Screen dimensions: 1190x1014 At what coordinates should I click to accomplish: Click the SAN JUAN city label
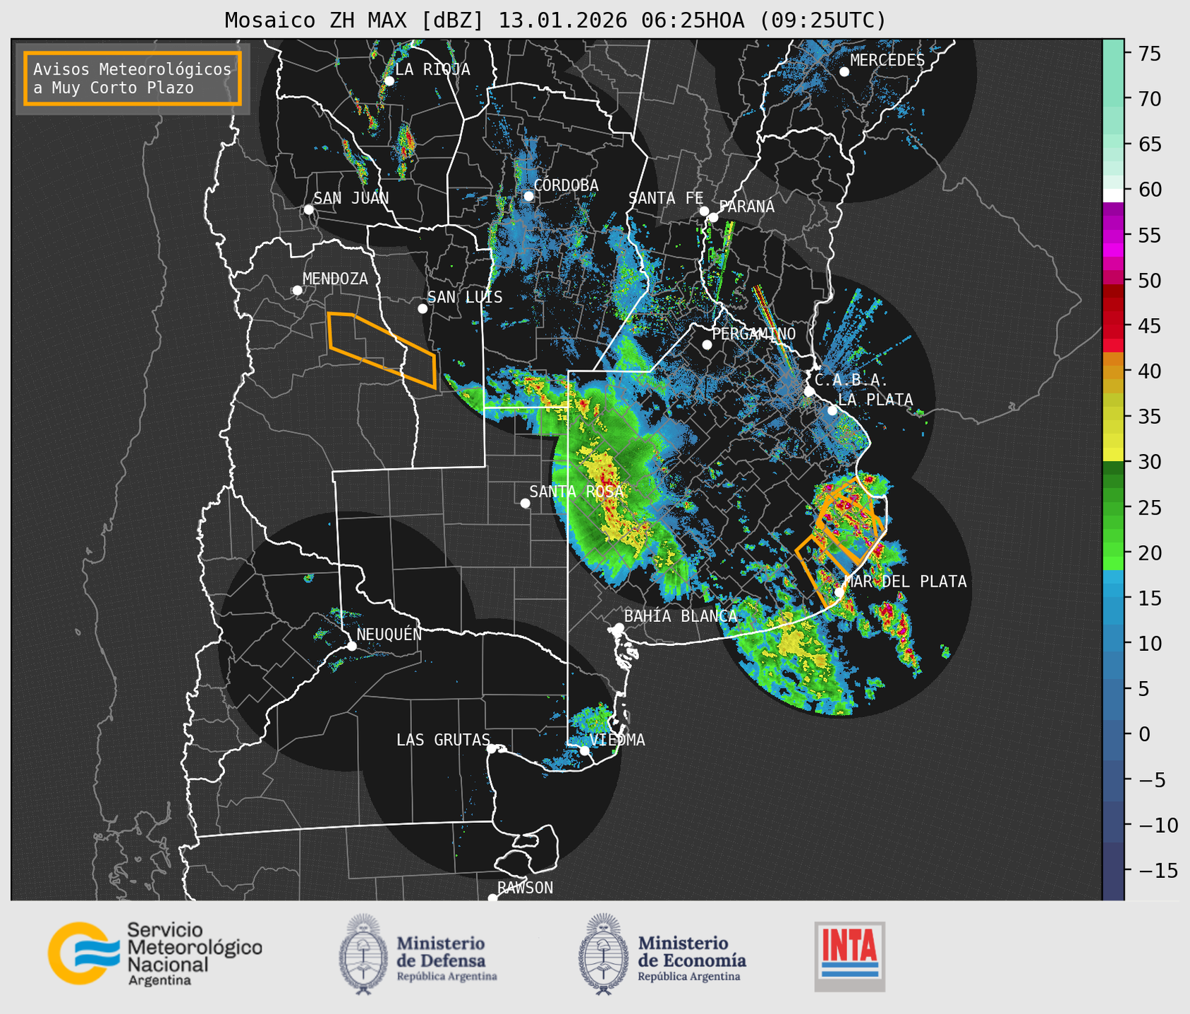[351, 198]
